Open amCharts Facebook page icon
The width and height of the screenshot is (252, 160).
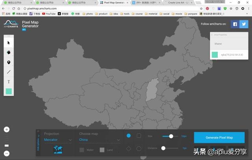[235, 24]
